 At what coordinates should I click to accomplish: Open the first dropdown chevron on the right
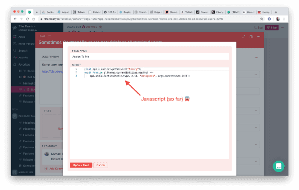coord(256,75)
